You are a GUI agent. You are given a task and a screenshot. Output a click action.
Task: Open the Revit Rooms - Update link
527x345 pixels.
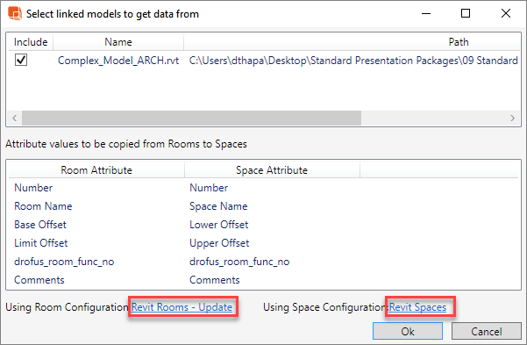click(x=182, y=307)
